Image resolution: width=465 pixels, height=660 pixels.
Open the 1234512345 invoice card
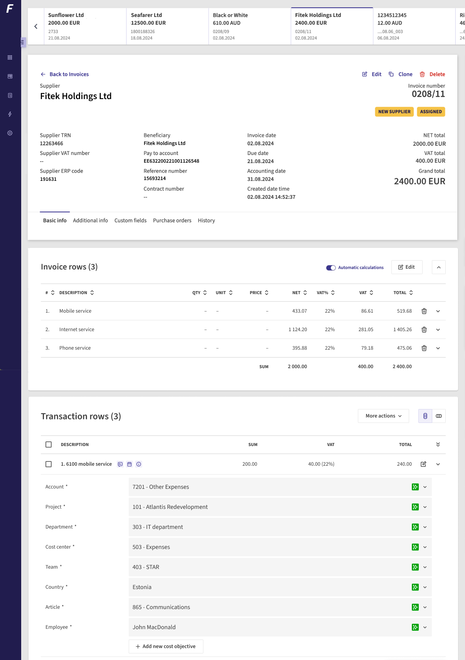point(414,26)
